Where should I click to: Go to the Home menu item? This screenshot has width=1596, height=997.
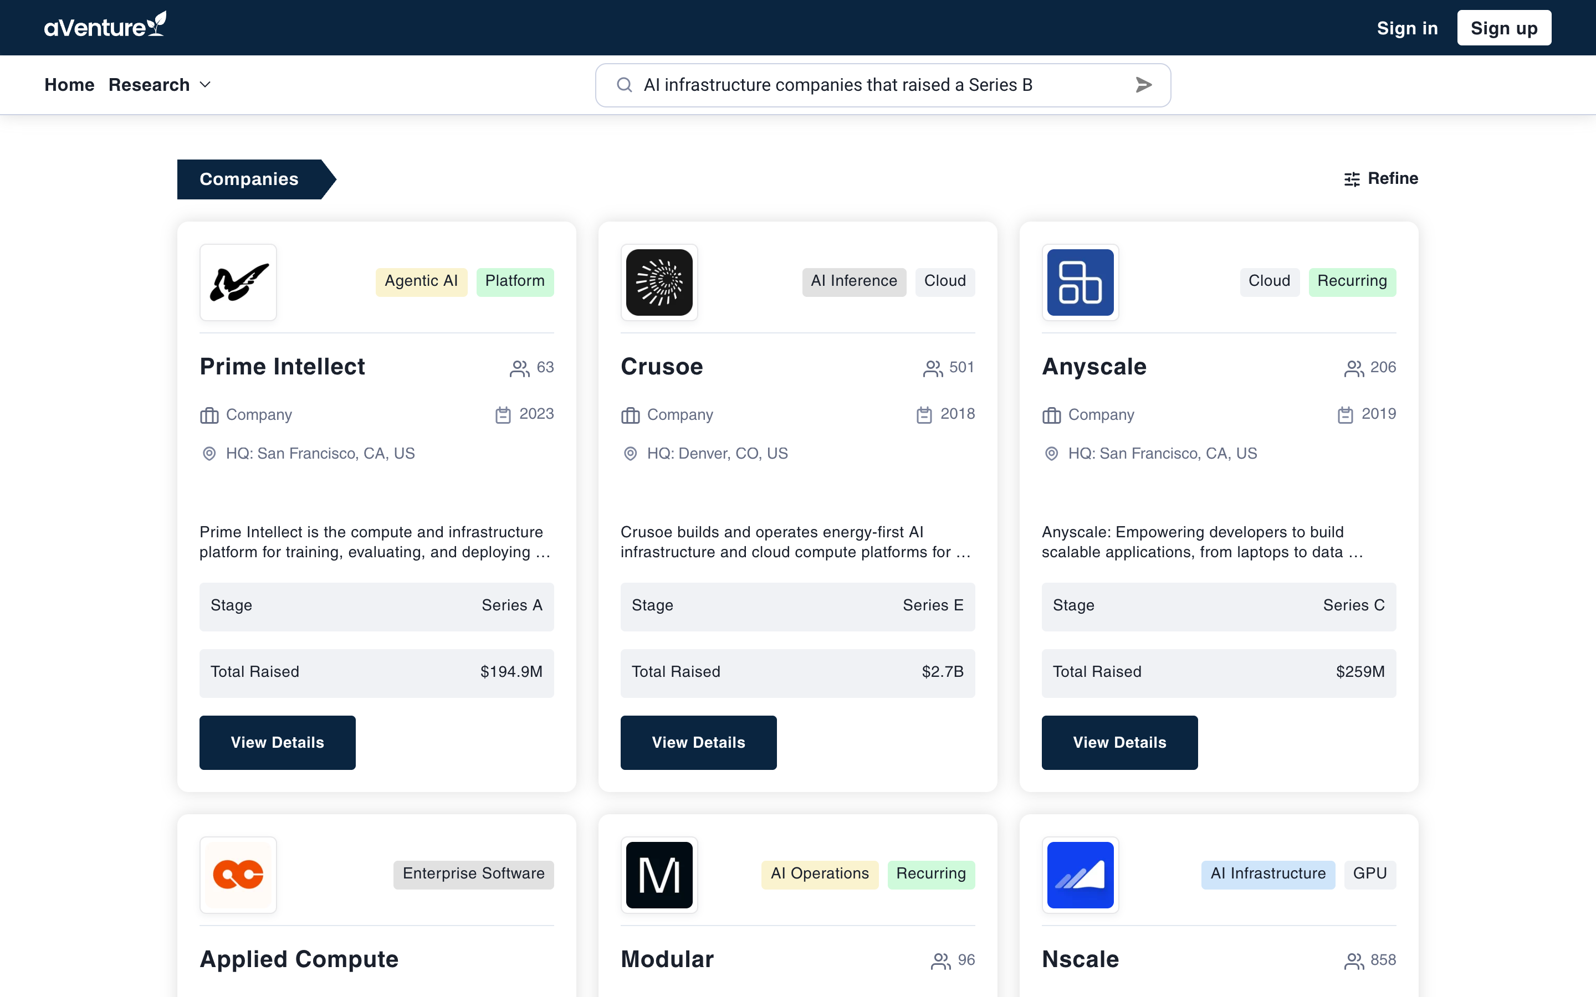(x=69, y=85)
